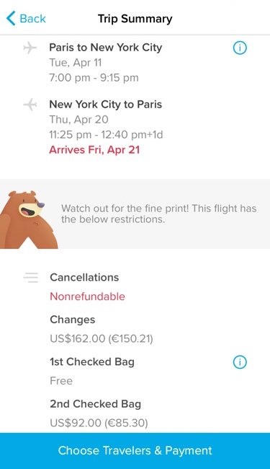Open info icon next to 1st Checked Bag
This screenshot has width=270, height=469.
click(x=240, y=362)
